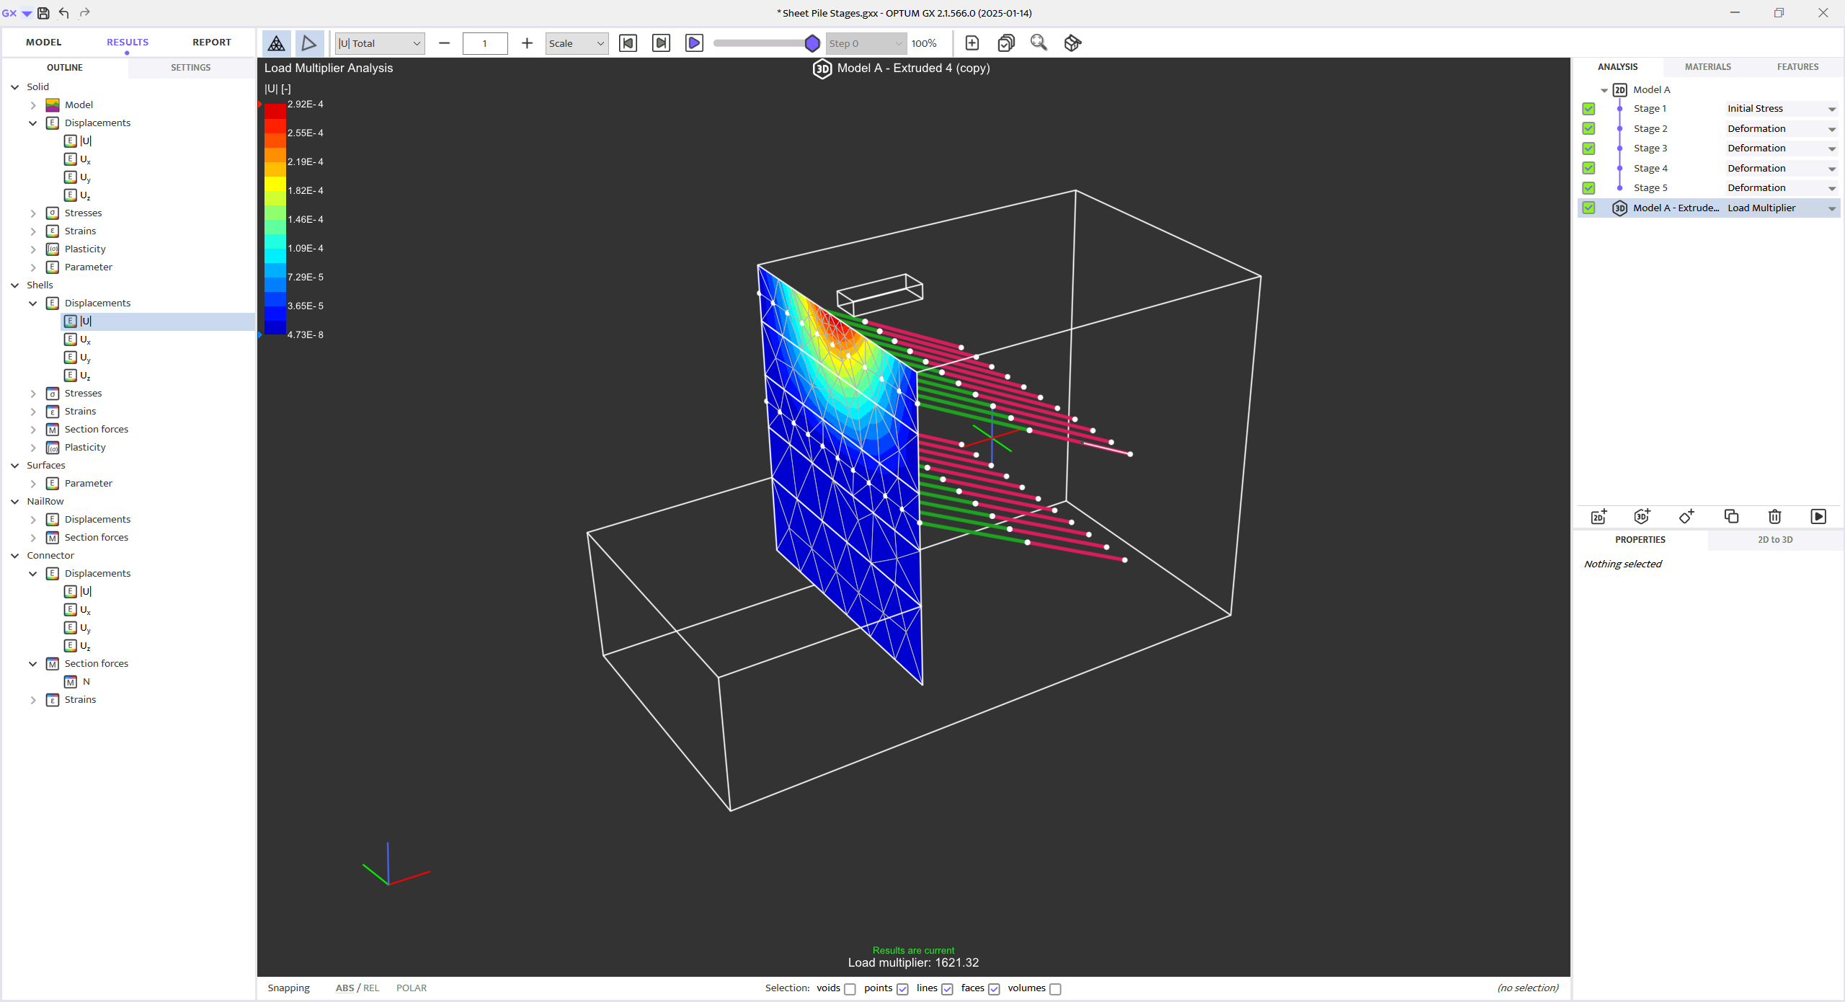Open the zoom magnifier tool
Screen dimensions: 1845x1002
coord(1039,43)
